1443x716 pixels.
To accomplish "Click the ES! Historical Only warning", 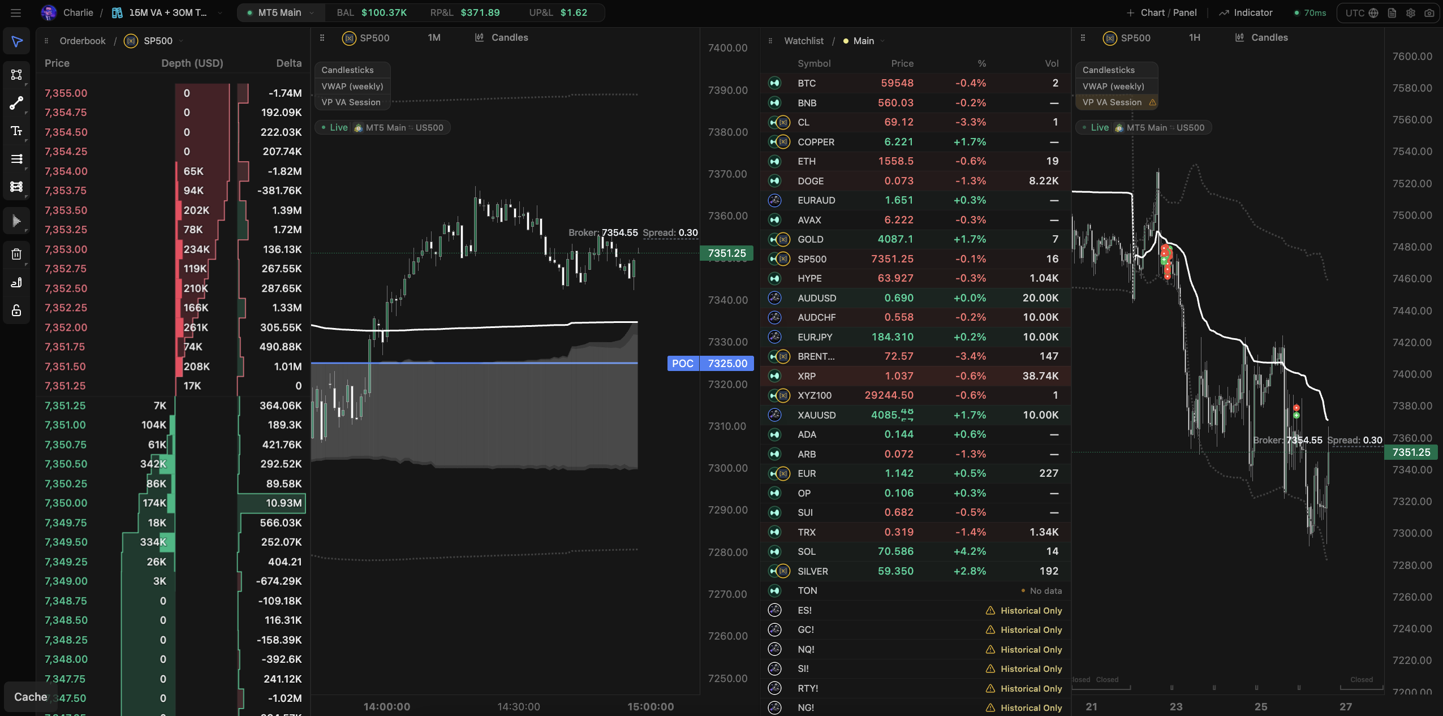I will click(x=1024, y=611).
